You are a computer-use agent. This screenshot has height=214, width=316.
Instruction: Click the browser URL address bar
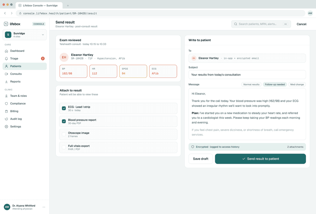[161, 13]
